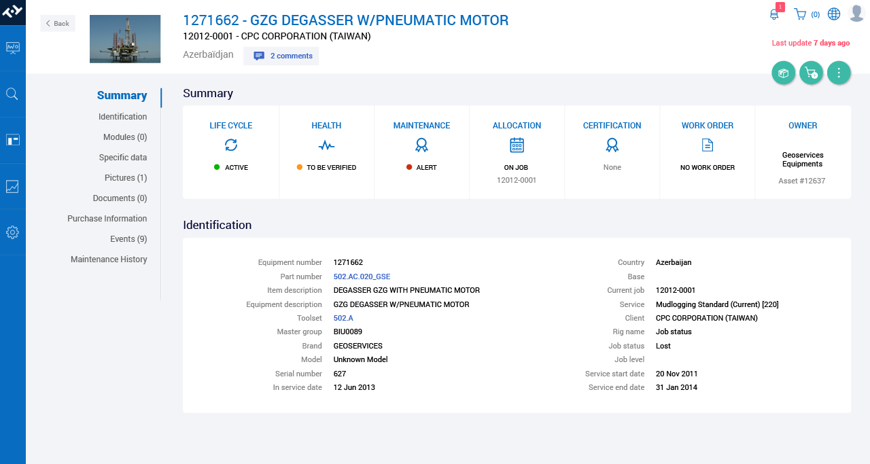Go back using the Back button
This screenshot has width=870, height=464.
pyautogui.click(x=58, y=23)
